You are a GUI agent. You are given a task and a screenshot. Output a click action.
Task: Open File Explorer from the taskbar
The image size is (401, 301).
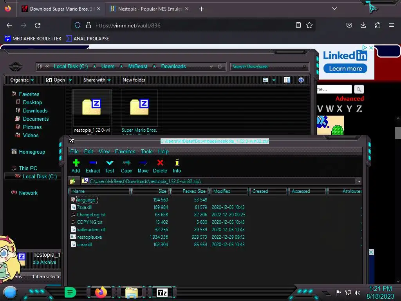[x=132, y=292]
